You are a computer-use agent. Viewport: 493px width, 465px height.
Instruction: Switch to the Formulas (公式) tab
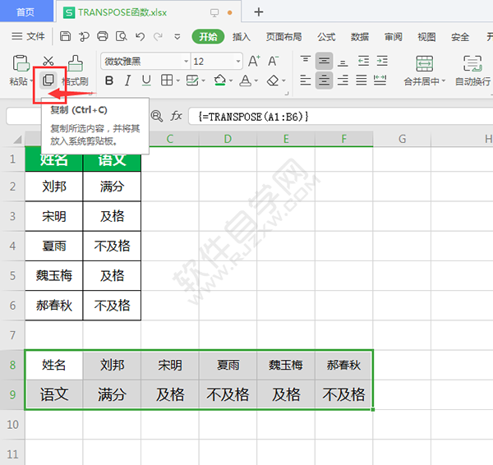click(326, 37)
